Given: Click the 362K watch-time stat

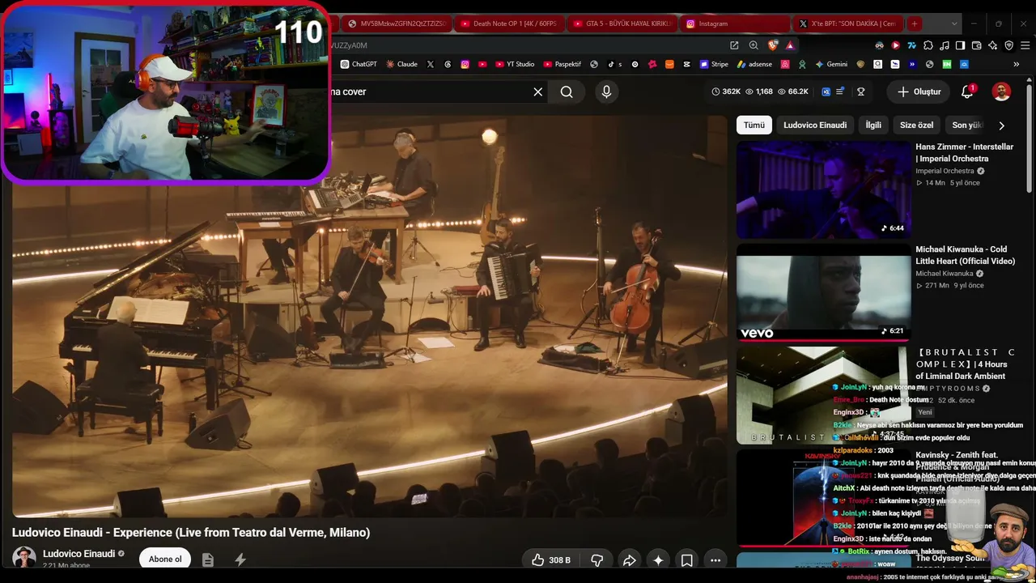Looking at the screenshot, I should click(x=726, y=91).
